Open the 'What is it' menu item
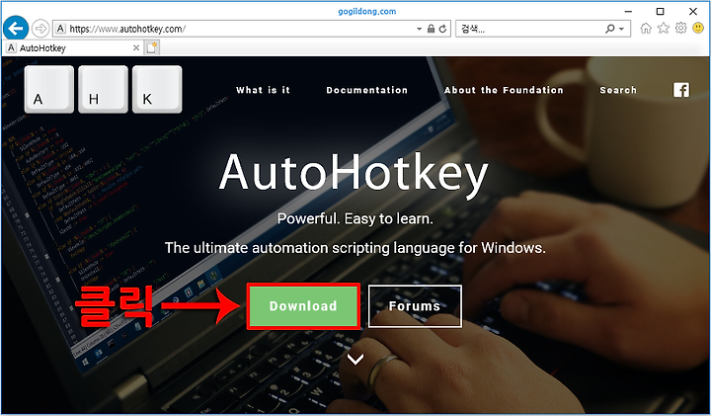 click(x=263, y=90)
